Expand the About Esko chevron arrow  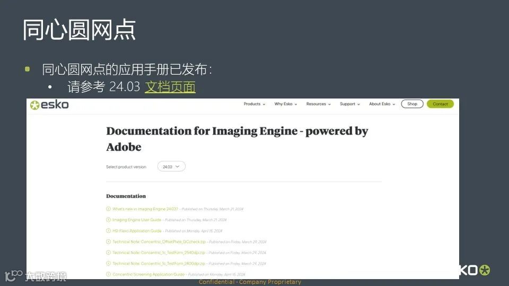point(394,104)
